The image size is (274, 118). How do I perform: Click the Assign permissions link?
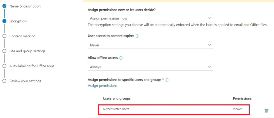point(102,86)
